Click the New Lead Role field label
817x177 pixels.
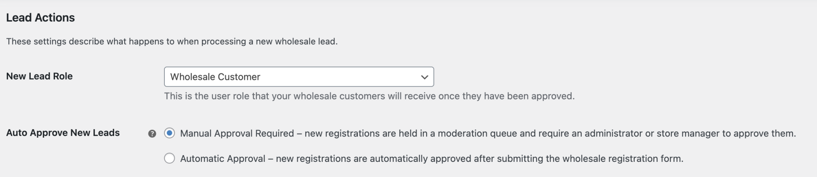(39, 76)
